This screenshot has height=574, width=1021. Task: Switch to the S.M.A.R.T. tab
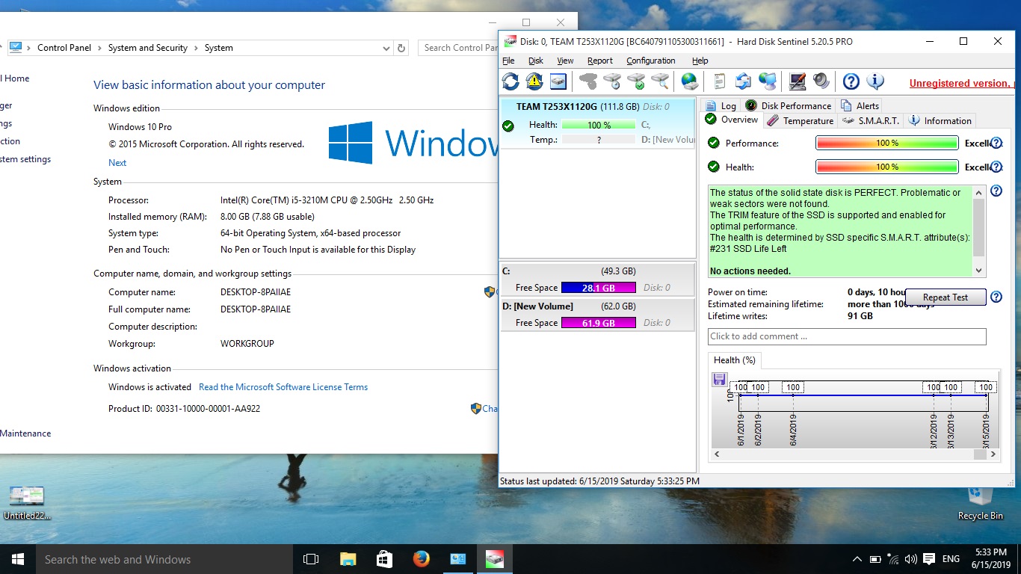click(871, 120)
